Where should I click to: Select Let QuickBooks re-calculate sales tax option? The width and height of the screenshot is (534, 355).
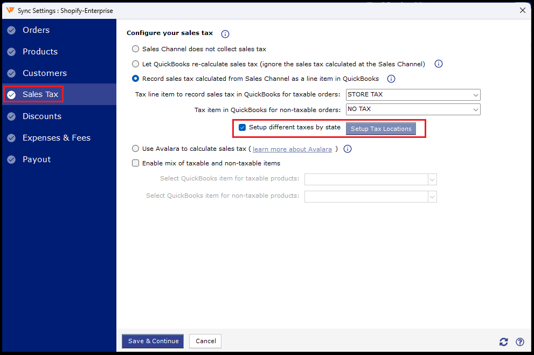(x=136, y=64)
